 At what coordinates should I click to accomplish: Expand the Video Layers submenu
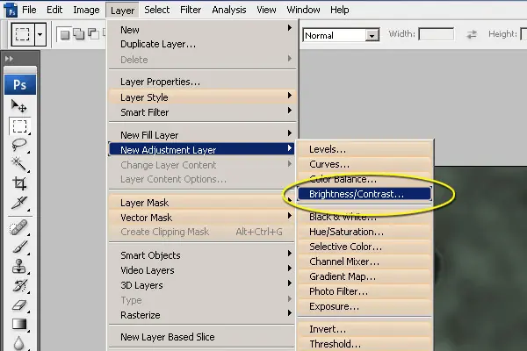click(x=290, y=269)
